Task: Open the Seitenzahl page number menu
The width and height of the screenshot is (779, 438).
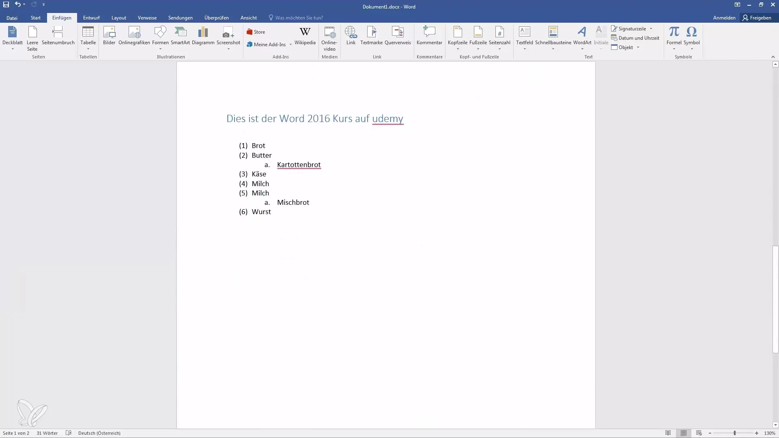Action: click(499, 38)
